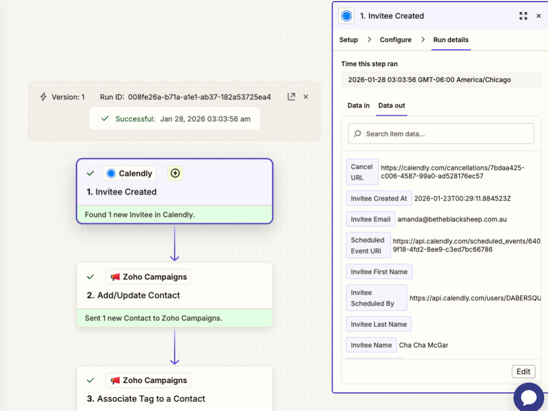This screenshot has width=548, height=411.
Task: Click the time this step ran value
Action: (441, 79)
